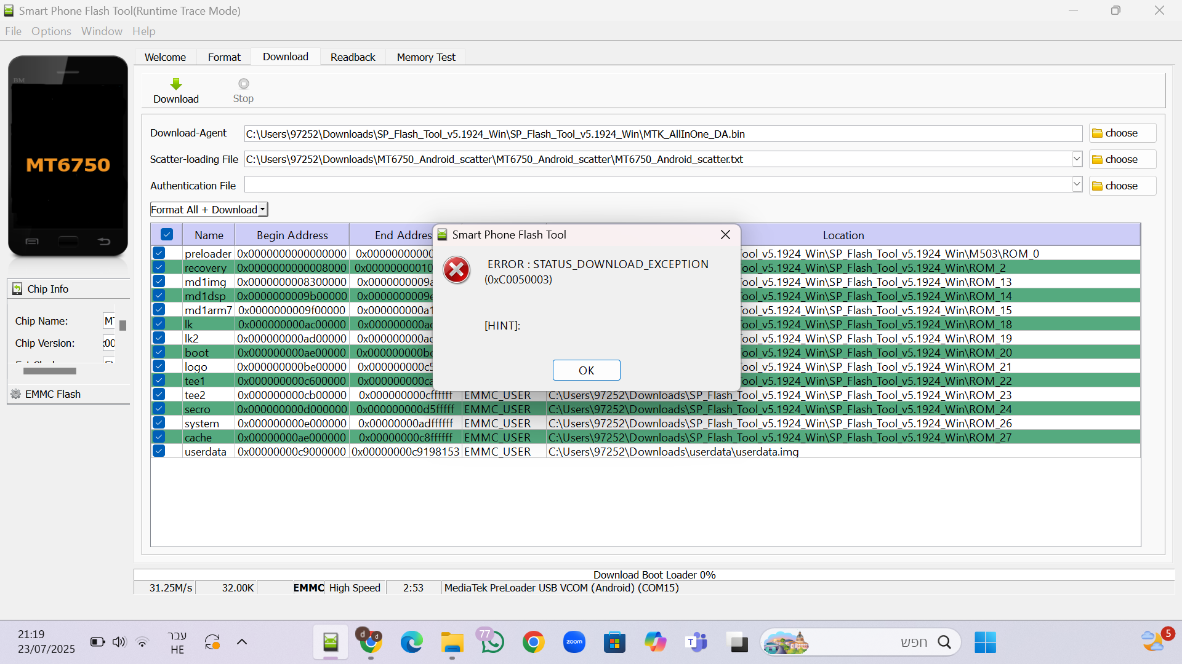Click Flash Tool icon in dialog title
The width and height of the screenshot is (1182, 664).
tap(442, 235)
